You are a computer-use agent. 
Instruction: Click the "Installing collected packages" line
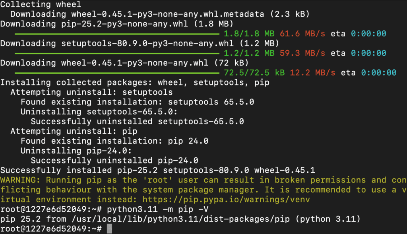(135, 82)
